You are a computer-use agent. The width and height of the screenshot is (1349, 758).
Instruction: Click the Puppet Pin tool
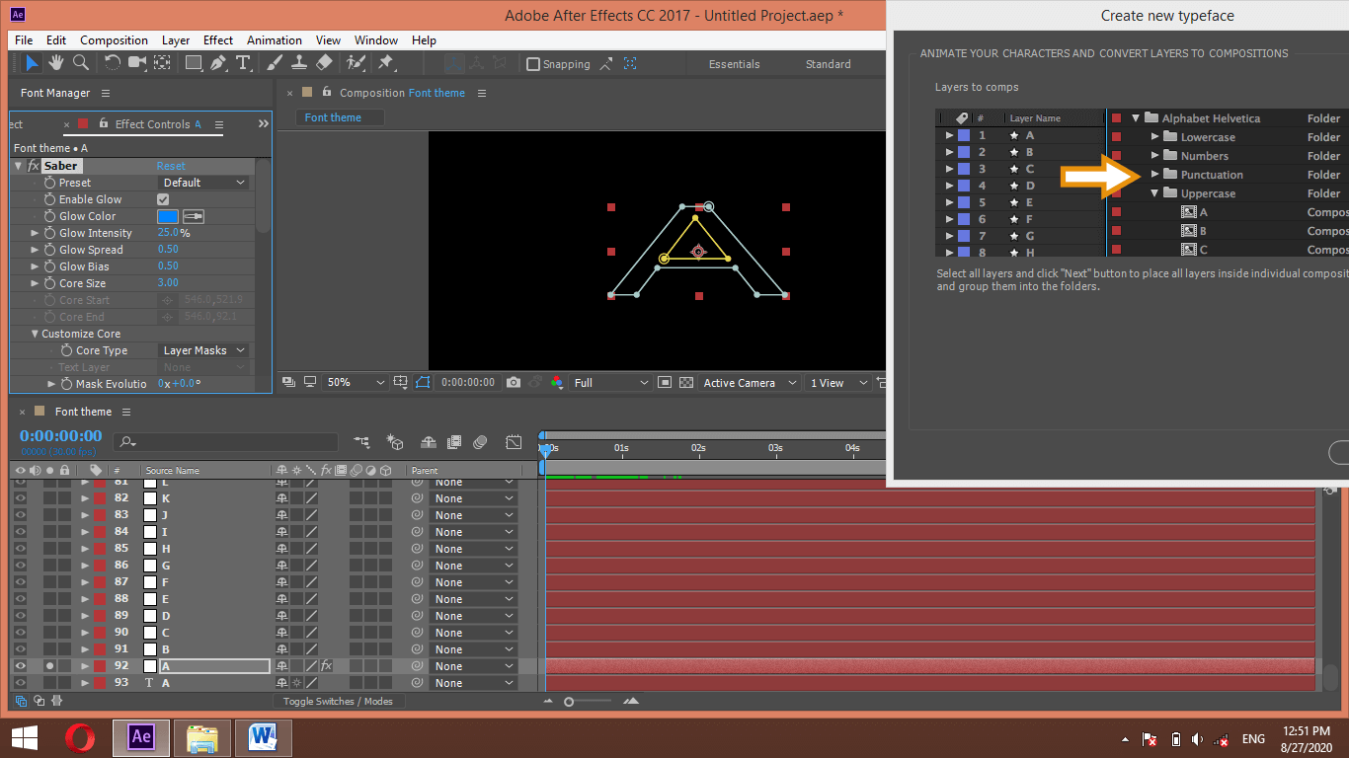(x=386, y=63)
